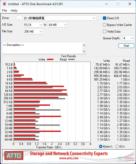Close the ATTO Disk Benchmark window
This screenshot has width=136, height=164.
tap(130, 4)
